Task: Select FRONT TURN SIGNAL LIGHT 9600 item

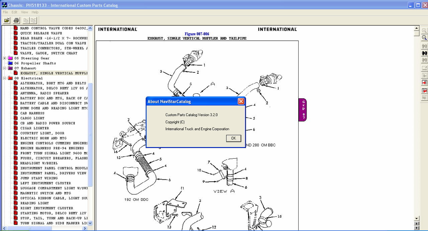Action: [53, 153]
